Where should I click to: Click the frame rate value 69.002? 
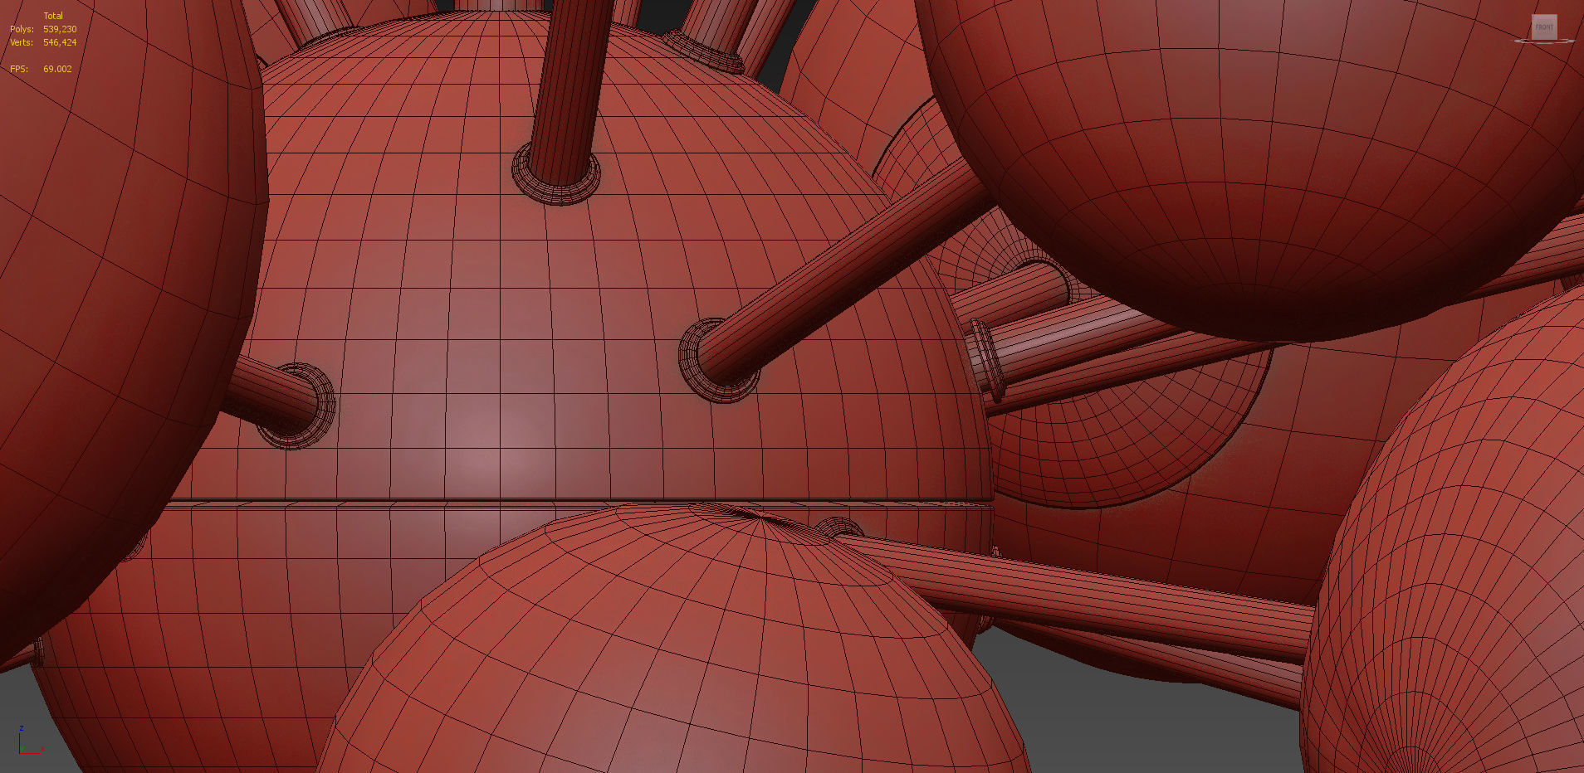tap(57, 69)
